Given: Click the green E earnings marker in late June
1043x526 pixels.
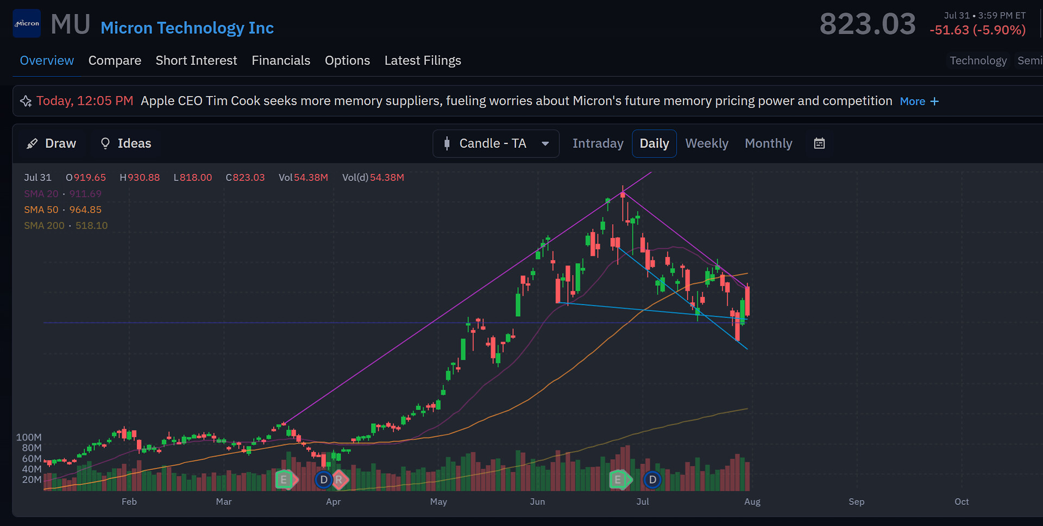Looking at the screenshot, I should [x=619, y=480].
